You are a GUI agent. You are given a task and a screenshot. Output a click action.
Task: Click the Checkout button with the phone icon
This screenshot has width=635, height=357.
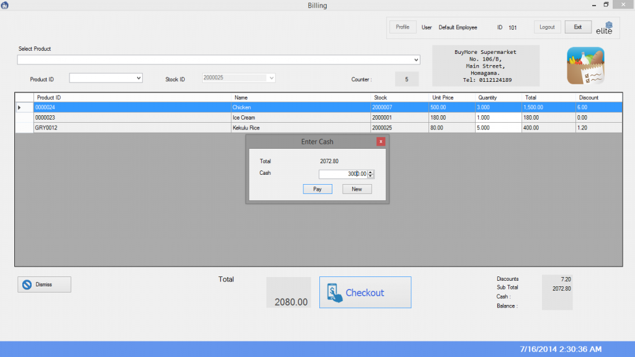pyautogui.click(x=365, y=293)
